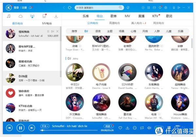Toggle the loop play mode icon
Screen dimensions: 196x137
click(142, 128)
